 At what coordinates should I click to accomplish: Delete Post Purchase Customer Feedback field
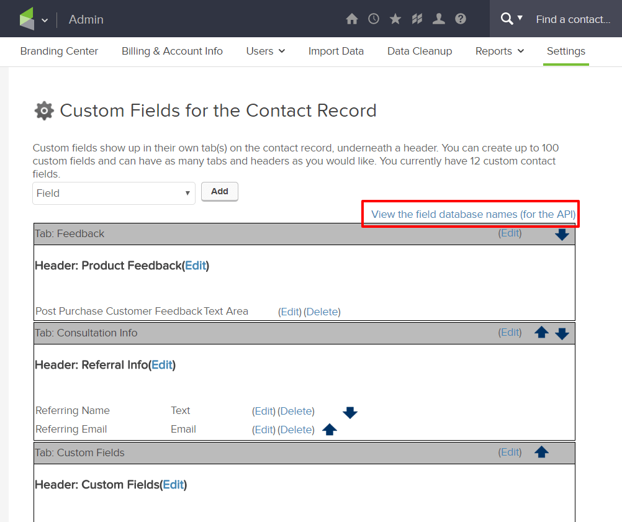click(x=322, y=312)
